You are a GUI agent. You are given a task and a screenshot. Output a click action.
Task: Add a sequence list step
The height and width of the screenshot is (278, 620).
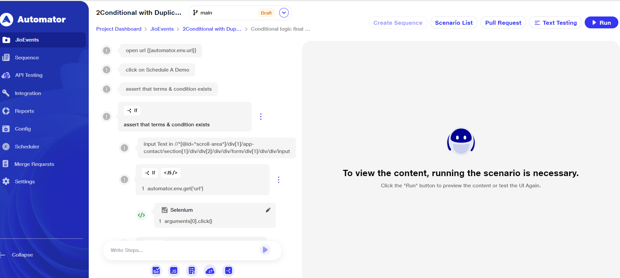coord(192,271)
